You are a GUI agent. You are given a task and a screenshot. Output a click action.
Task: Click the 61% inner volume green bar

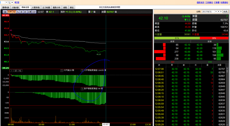click(x=177, y=38)
